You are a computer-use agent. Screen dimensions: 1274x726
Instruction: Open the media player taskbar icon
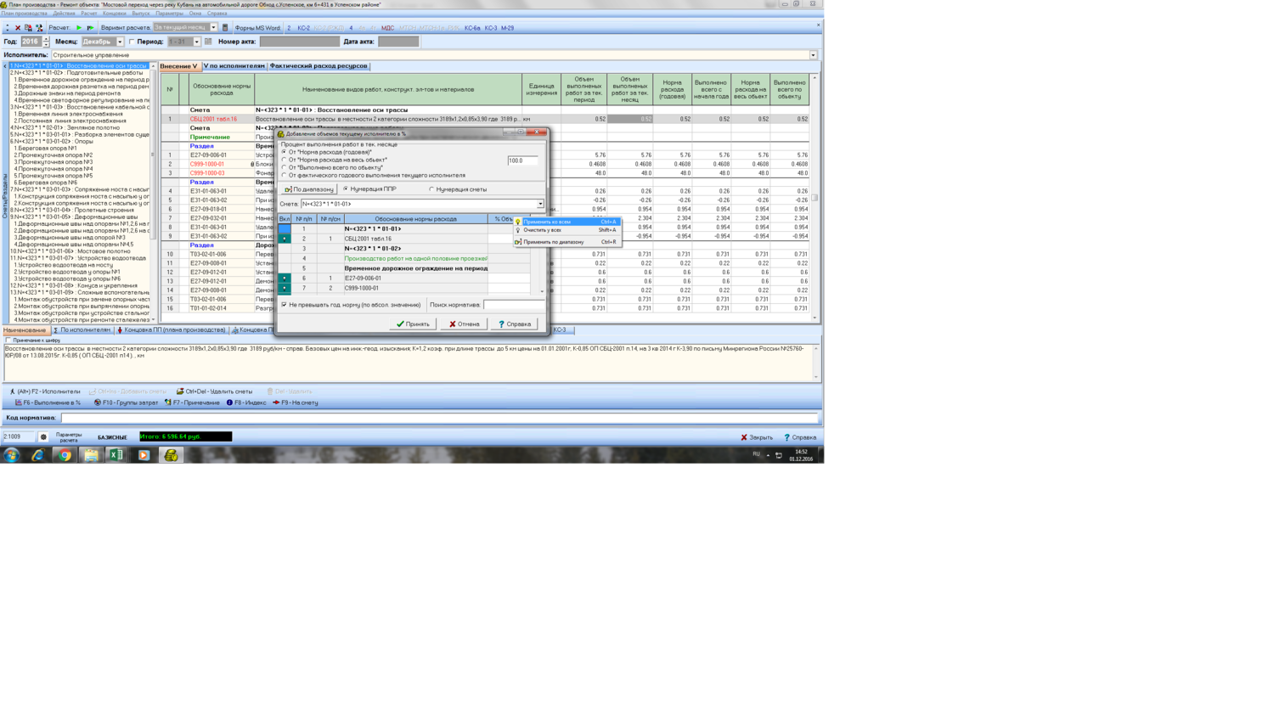click(144, 455)
